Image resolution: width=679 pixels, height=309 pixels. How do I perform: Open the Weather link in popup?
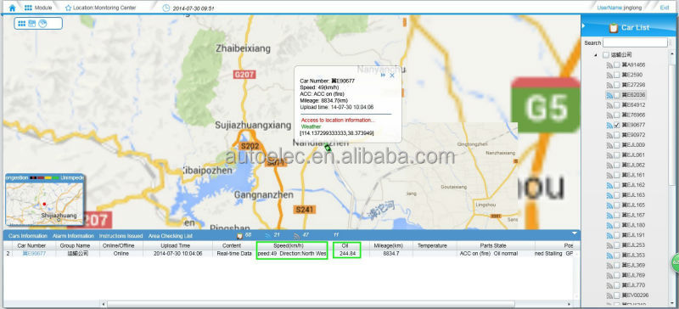(x=311, y=126)
